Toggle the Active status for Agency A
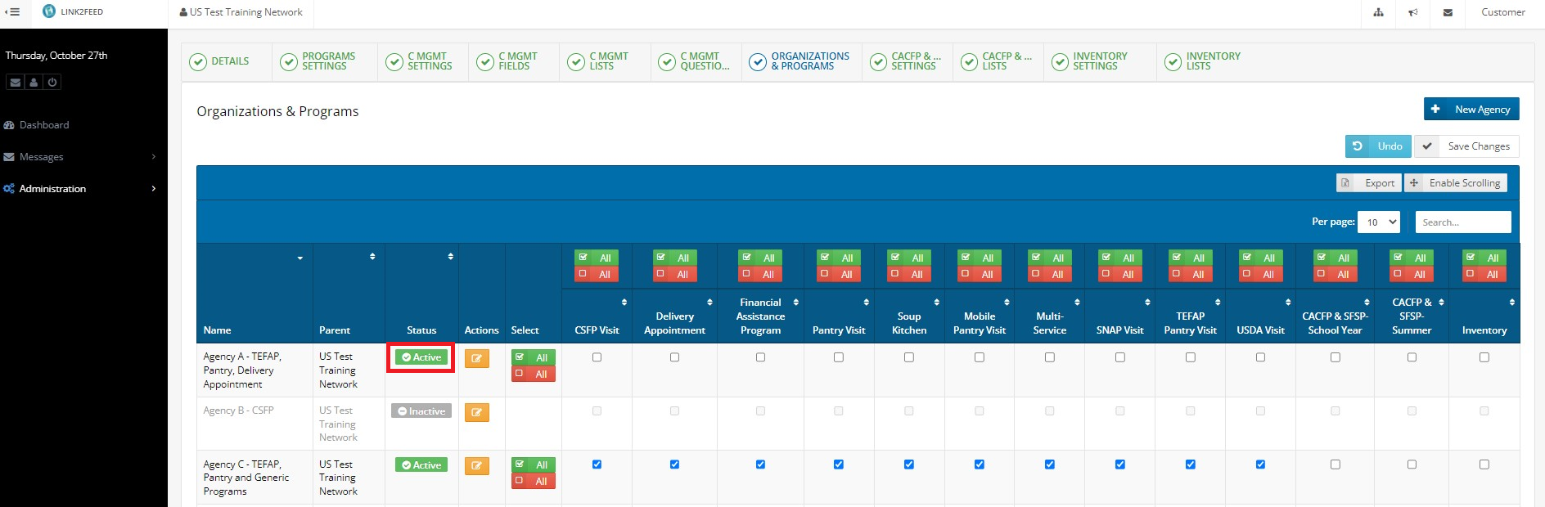 [x=421, y=357]
